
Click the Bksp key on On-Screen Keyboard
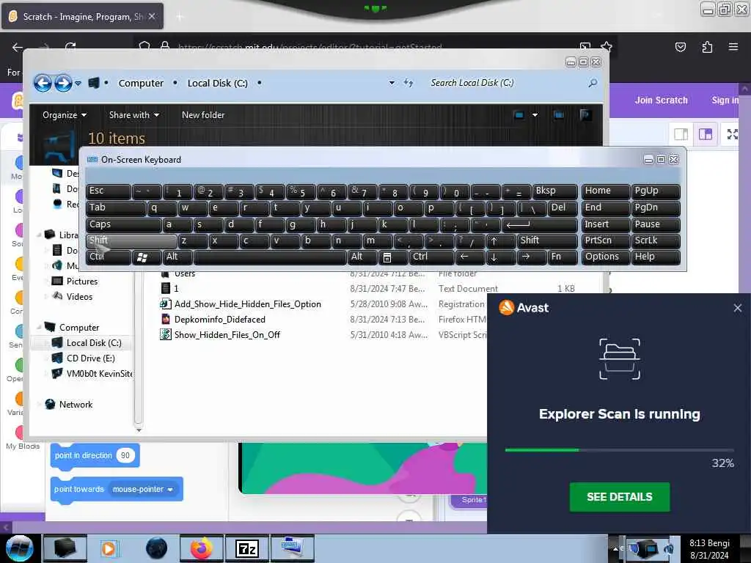coord(555,191)
